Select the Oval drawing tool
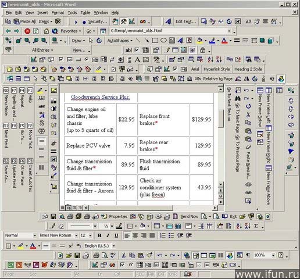This screenshot has height=279, width=300. (x=163, y=41)
